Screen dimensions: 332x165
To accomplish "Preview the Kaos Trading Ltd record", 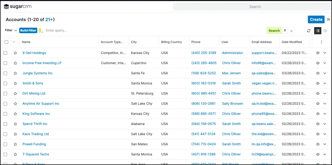I will coord(318,134).
